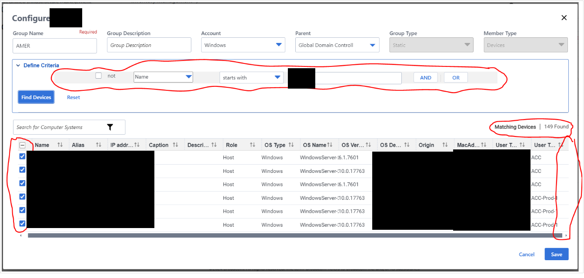Viewport: 584px width, 278px height.
Task: Sort by Origin column sort icon
Action: [x=445, y=145]
